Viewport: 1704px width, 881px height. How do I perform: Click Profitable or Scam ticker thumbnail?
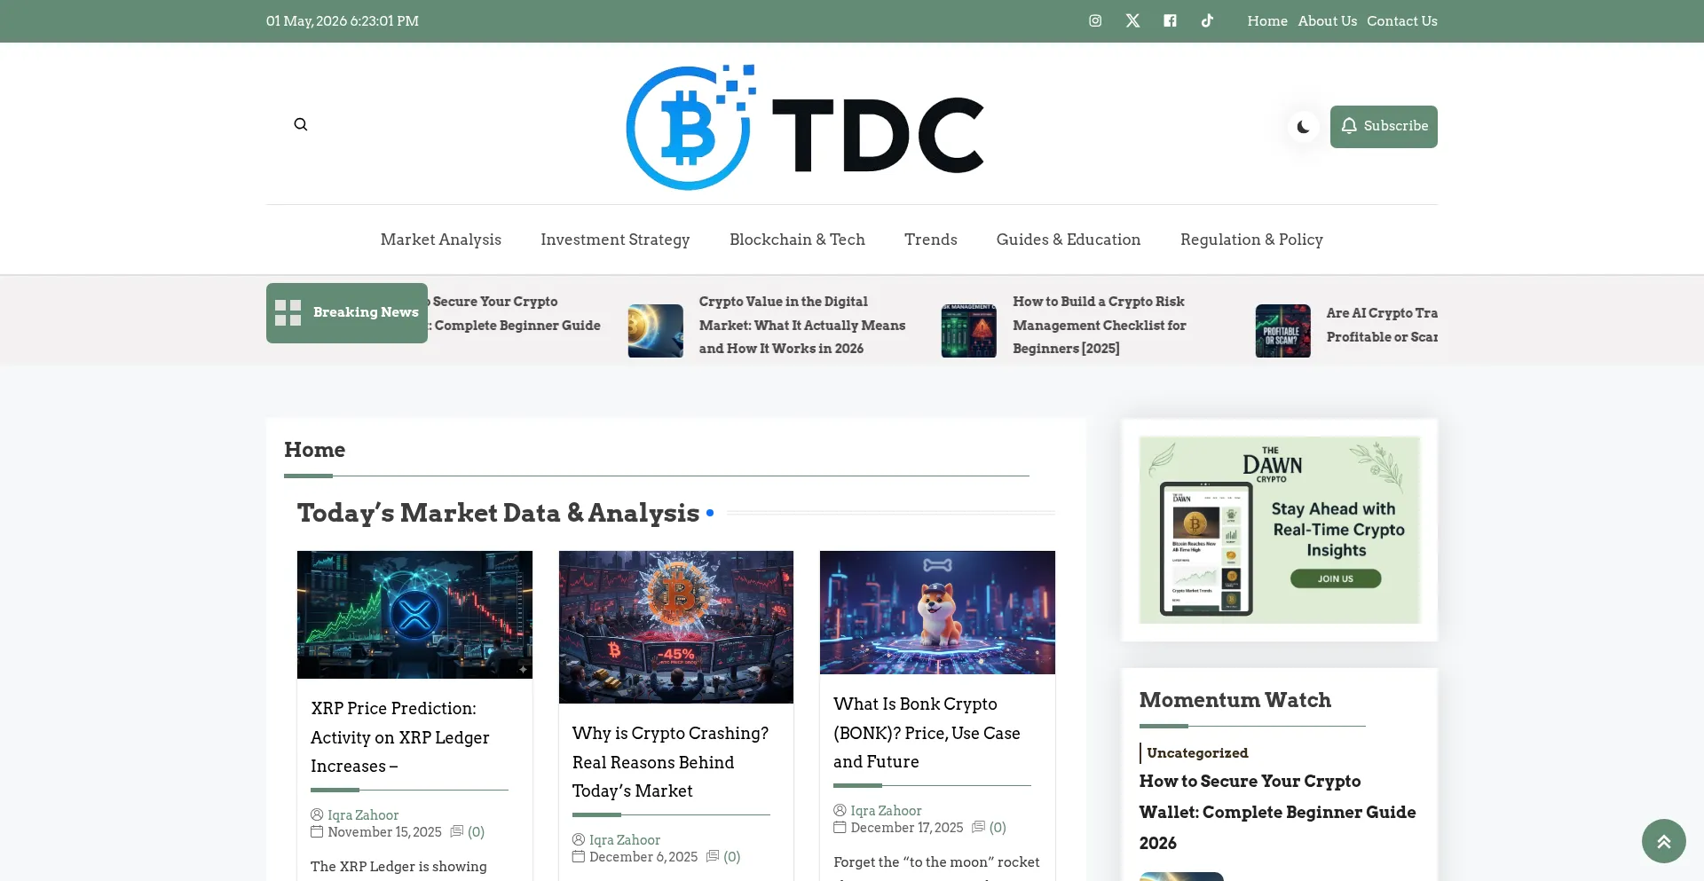(x=1282, y=331)
